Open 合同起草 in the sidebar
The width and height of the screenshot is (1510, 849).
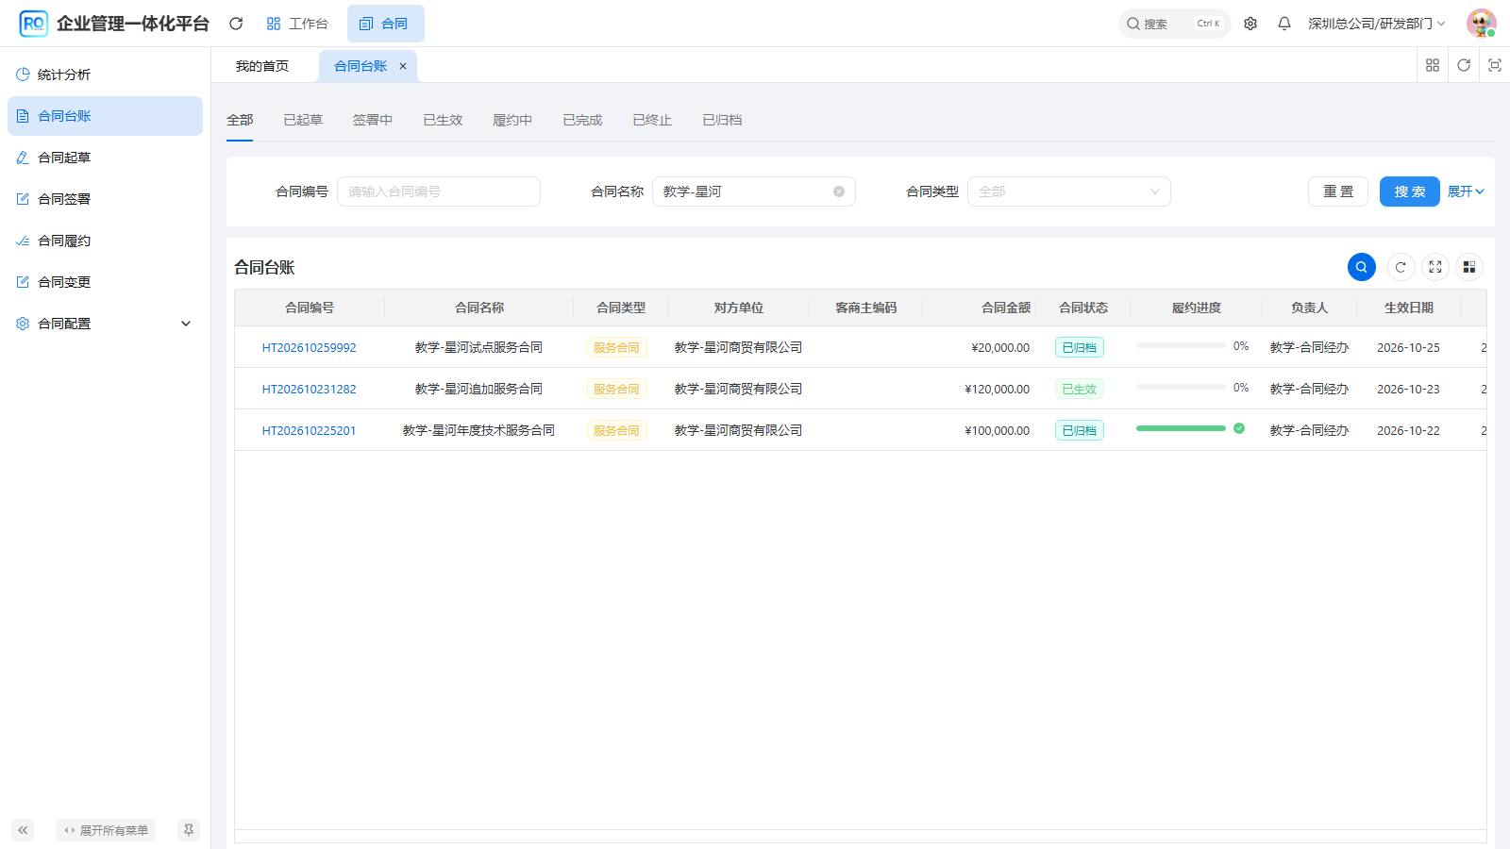coord(105,158)
